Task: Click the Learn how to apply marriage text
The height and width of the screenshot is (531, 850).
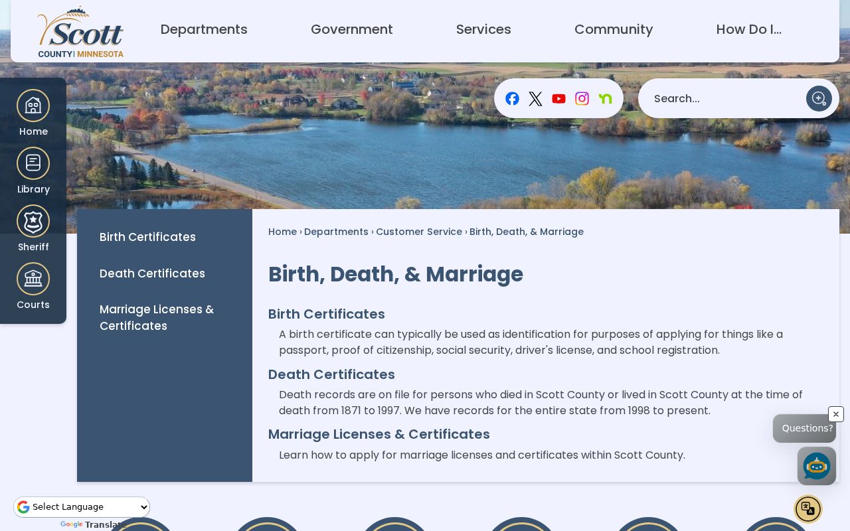Action: (482, 455)
